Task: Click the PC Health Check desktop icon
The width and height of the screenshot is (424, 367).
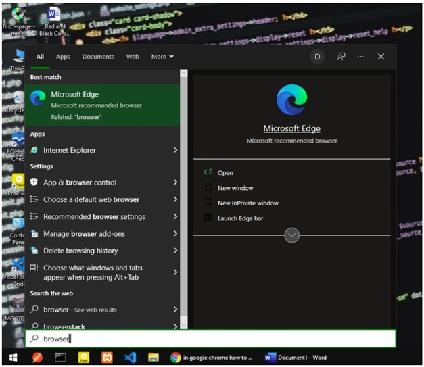Action: (x=16, y=147)
